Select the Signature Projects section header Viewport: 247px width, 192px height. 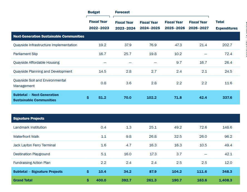click(29, 119)
